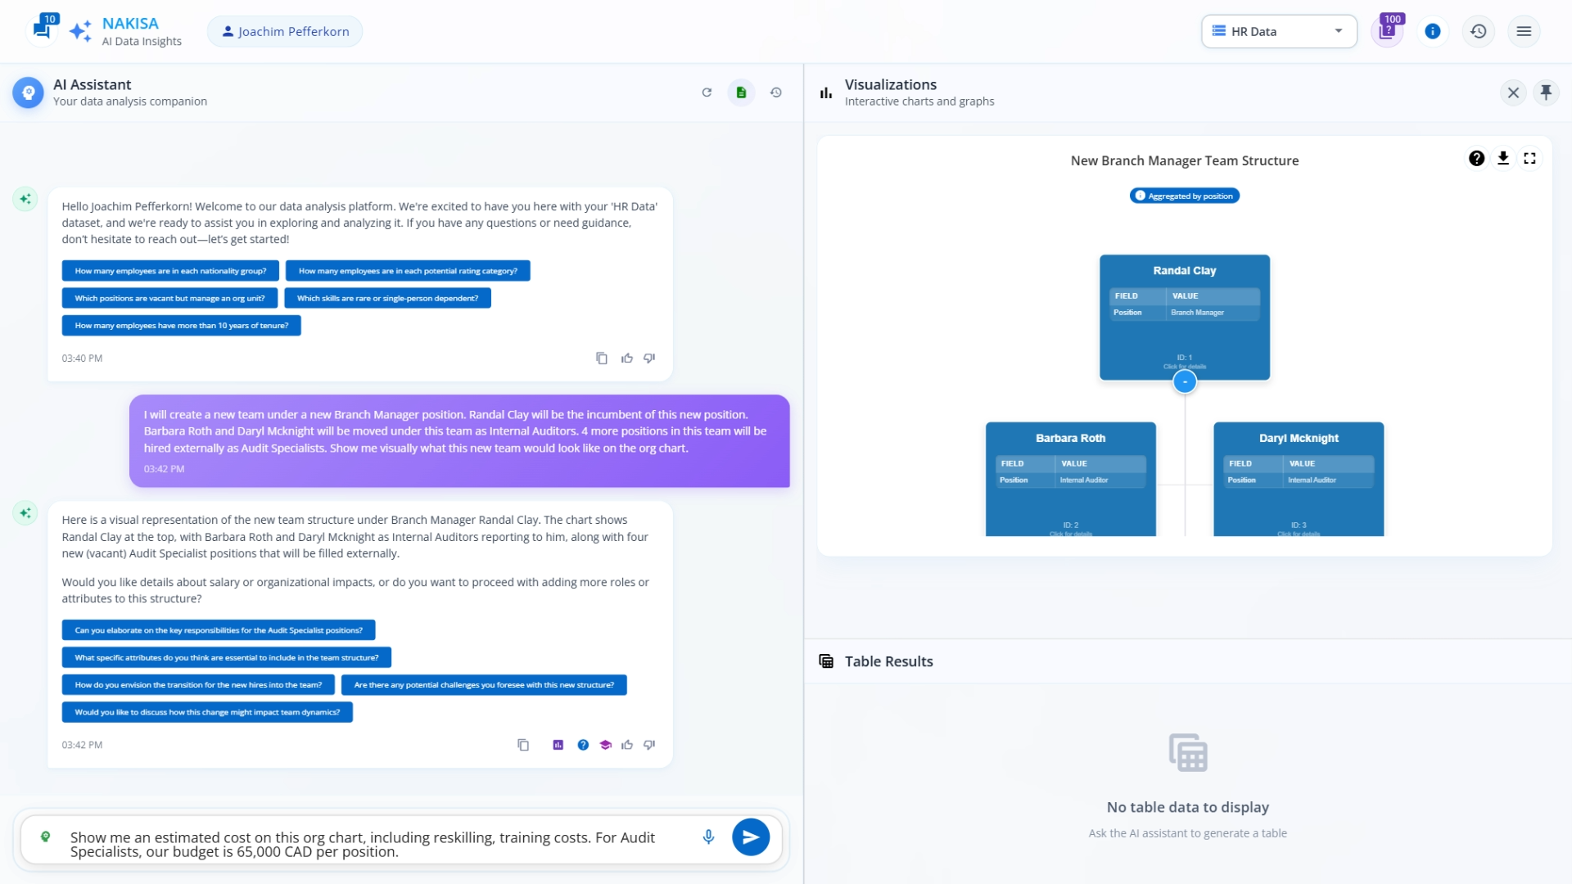Image resolution: width=1572 pixels, height=884 pixels.
Task: Pin the Visualizations panel
Action: [1546, 92]
